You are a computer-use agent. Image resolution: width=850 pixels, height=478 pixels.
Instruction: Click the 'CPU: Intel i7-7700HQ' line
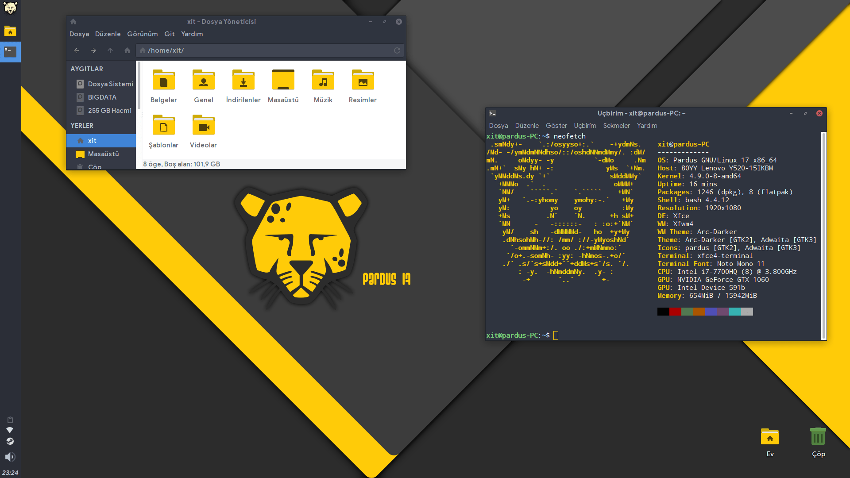[727, 272]
